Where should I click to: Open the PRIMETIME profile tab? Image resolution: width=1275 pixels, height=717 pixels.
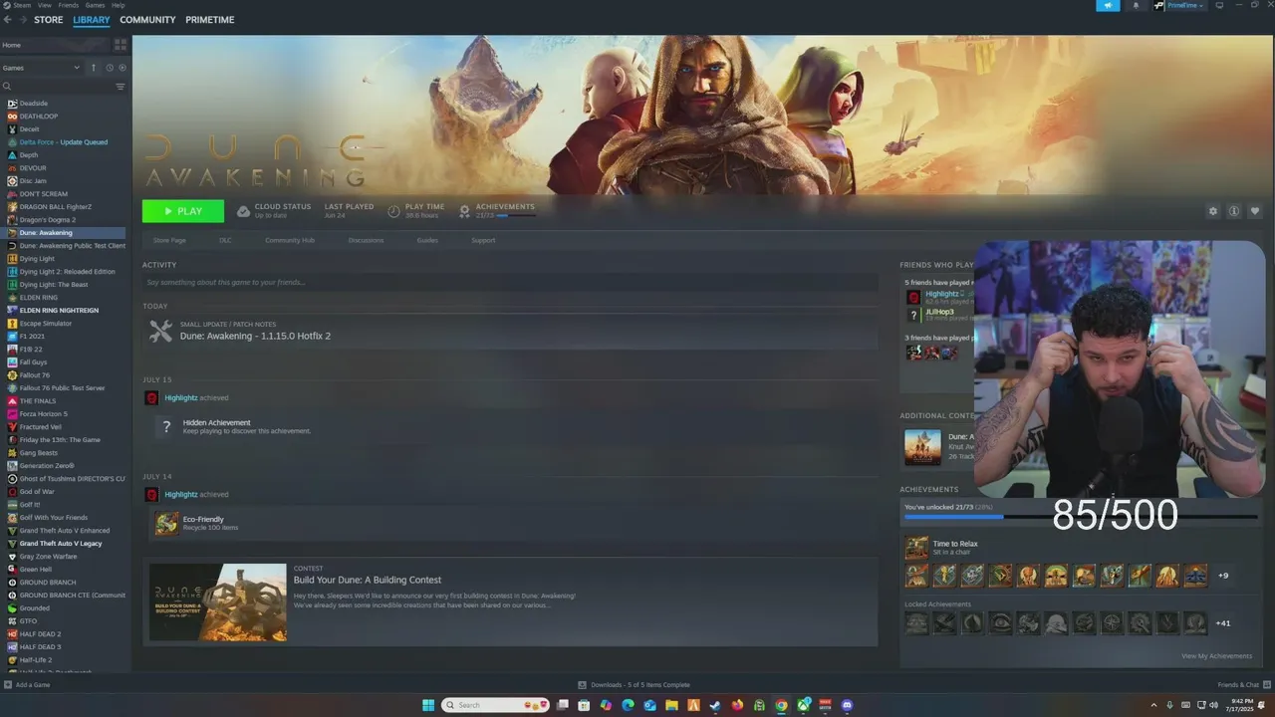point(210,20)
